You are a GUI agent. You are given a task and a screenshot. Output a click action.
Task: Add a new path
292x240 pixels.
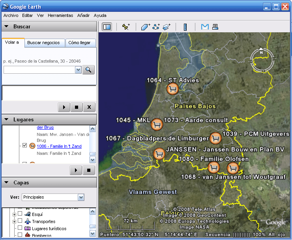[156, 27]
